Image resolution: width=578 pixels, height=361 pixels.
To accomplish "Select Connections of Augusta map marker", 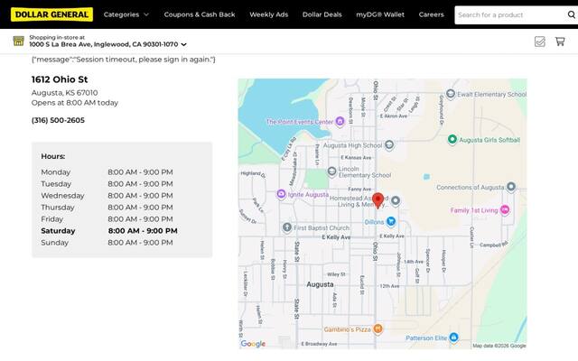I will (x=511, y=187).
